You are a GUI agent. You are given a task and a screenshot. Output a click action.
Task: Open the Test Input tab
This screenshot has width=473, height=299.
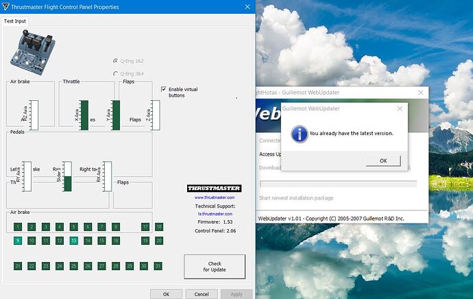point(15,21)
